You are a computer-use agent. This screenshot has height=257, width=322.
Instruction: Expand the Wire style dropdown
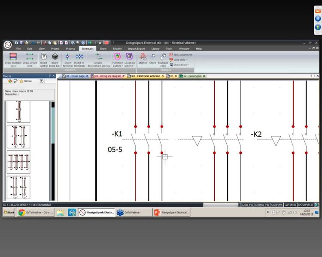coord(178,60)
